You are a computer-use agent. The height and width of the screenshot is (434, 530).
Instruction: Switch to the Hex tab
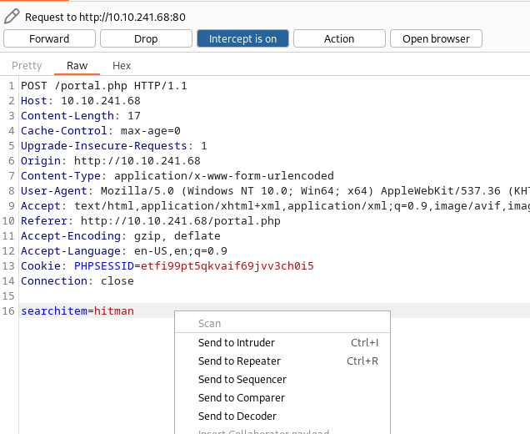click(122, 66)
